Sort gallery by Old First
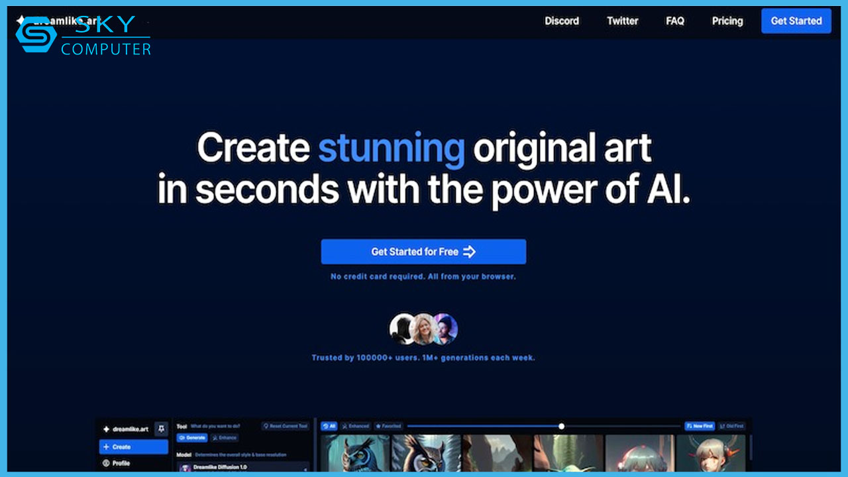The width and height of the screenshot is (848, 477). (731, 426)
